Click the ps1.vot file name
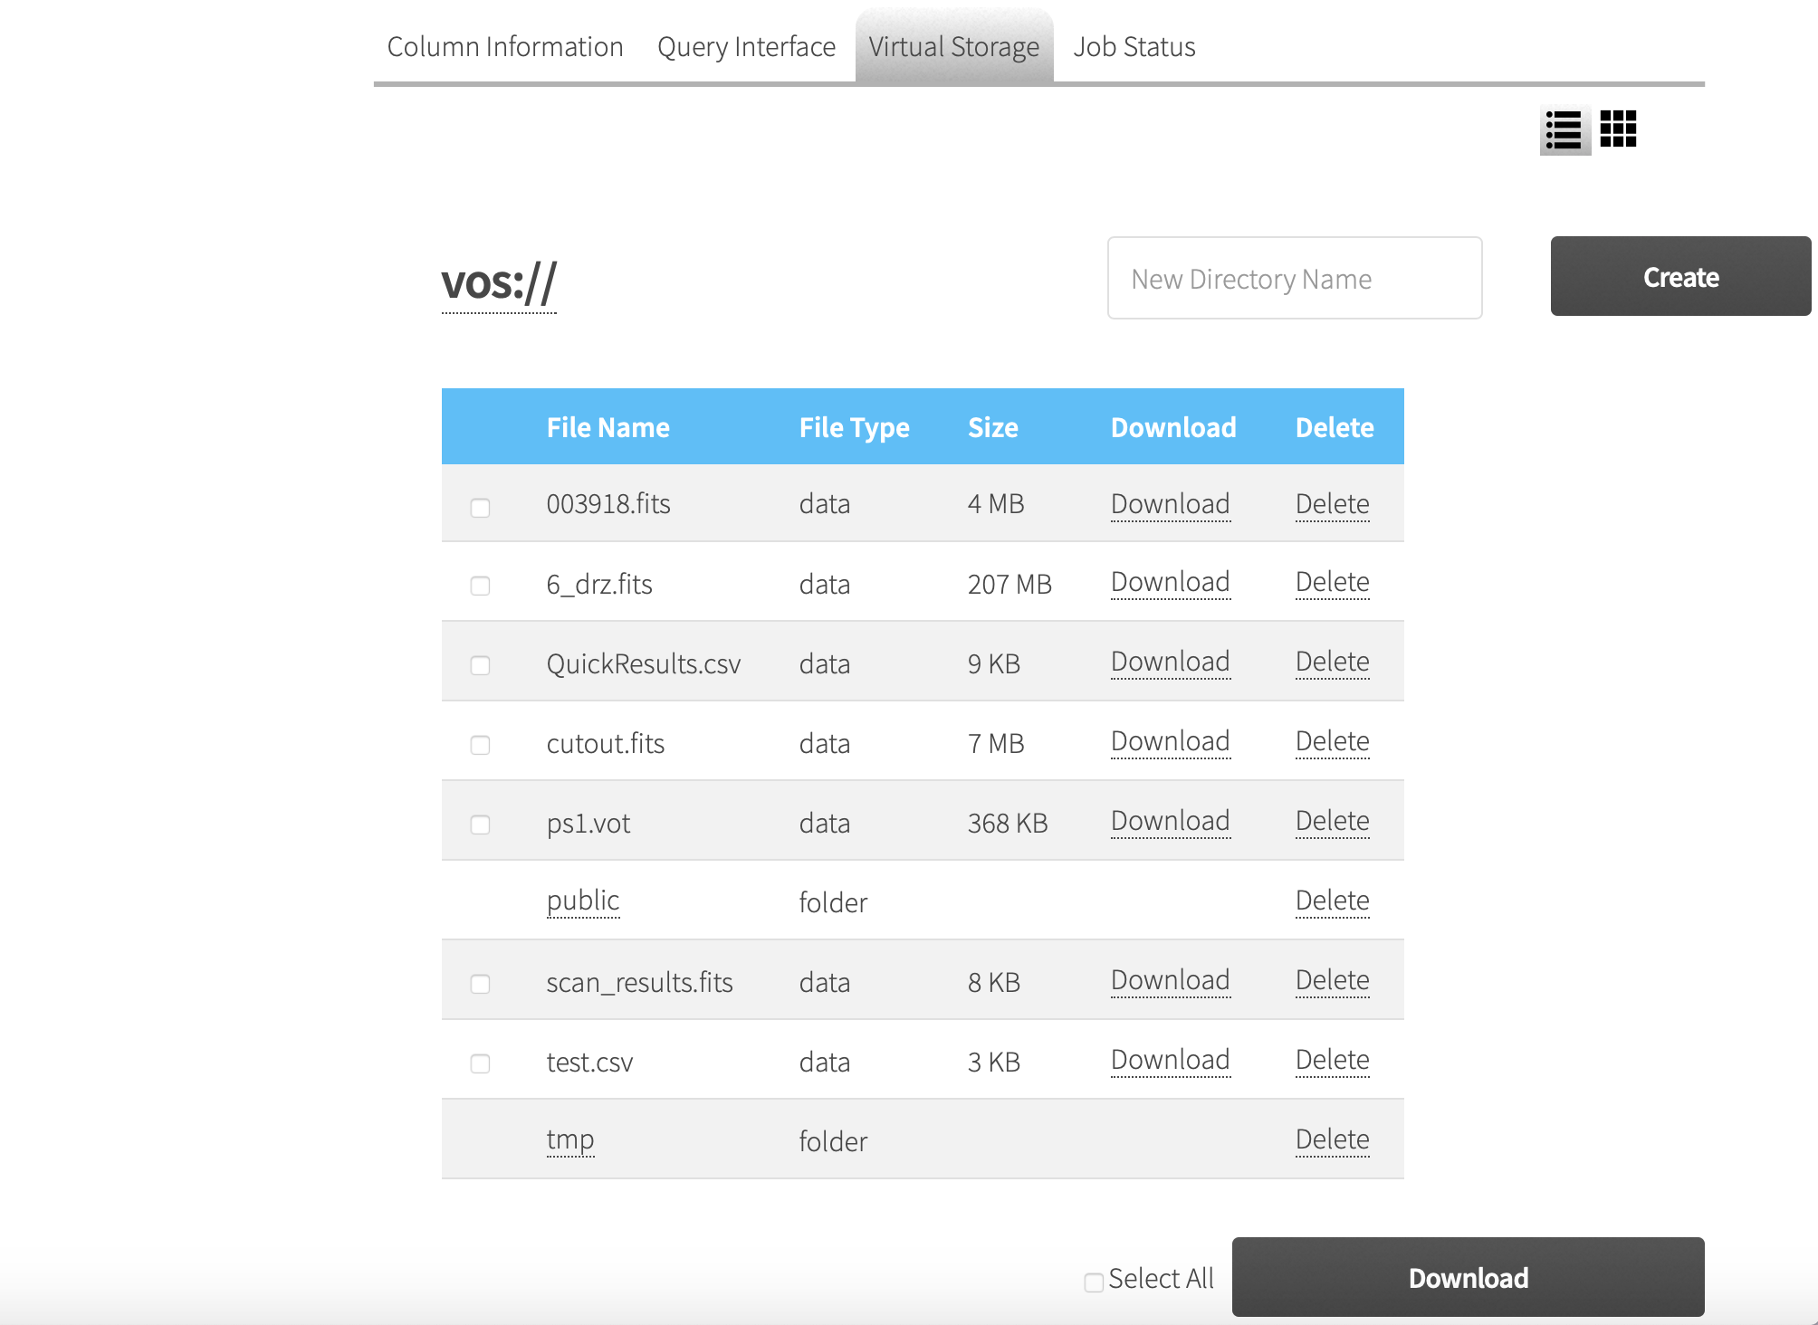 [588, 824]
